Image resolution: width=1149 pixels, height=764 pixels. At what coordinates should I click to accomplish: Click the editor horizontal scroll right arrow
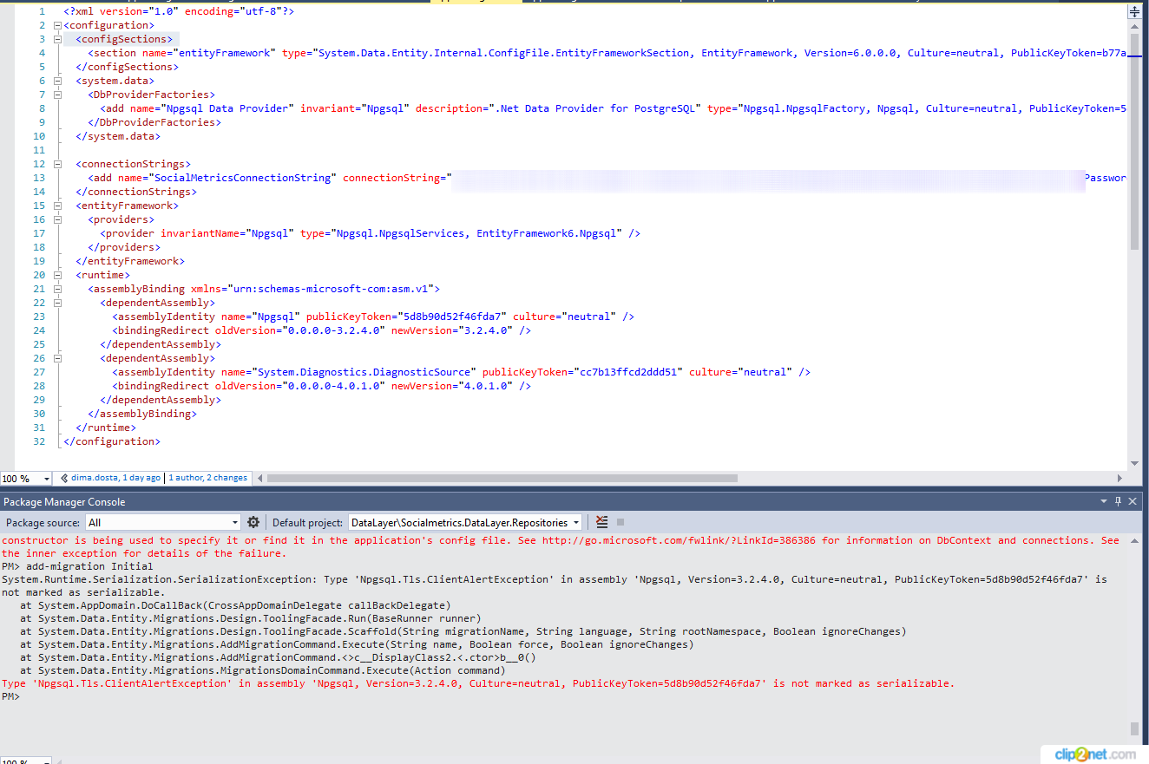click(1119, 478)
